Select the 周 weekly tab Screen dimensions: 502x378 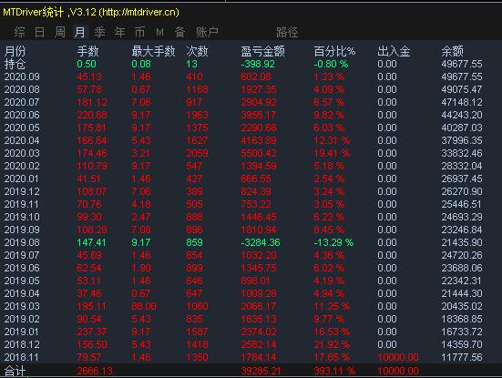click(60, 32)
